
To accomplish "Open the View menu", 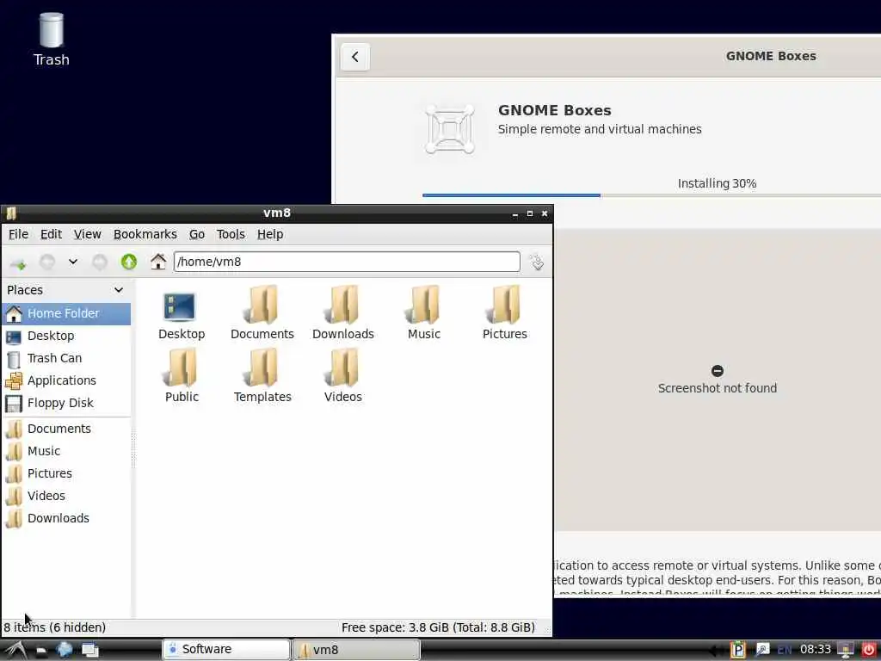I will (87, 234).
